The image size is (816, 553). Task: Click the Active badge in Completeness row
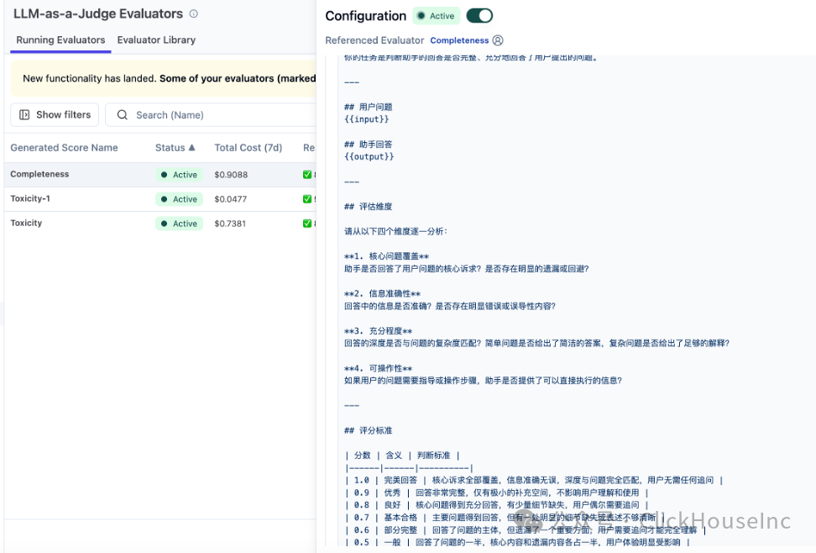(179, 175)
